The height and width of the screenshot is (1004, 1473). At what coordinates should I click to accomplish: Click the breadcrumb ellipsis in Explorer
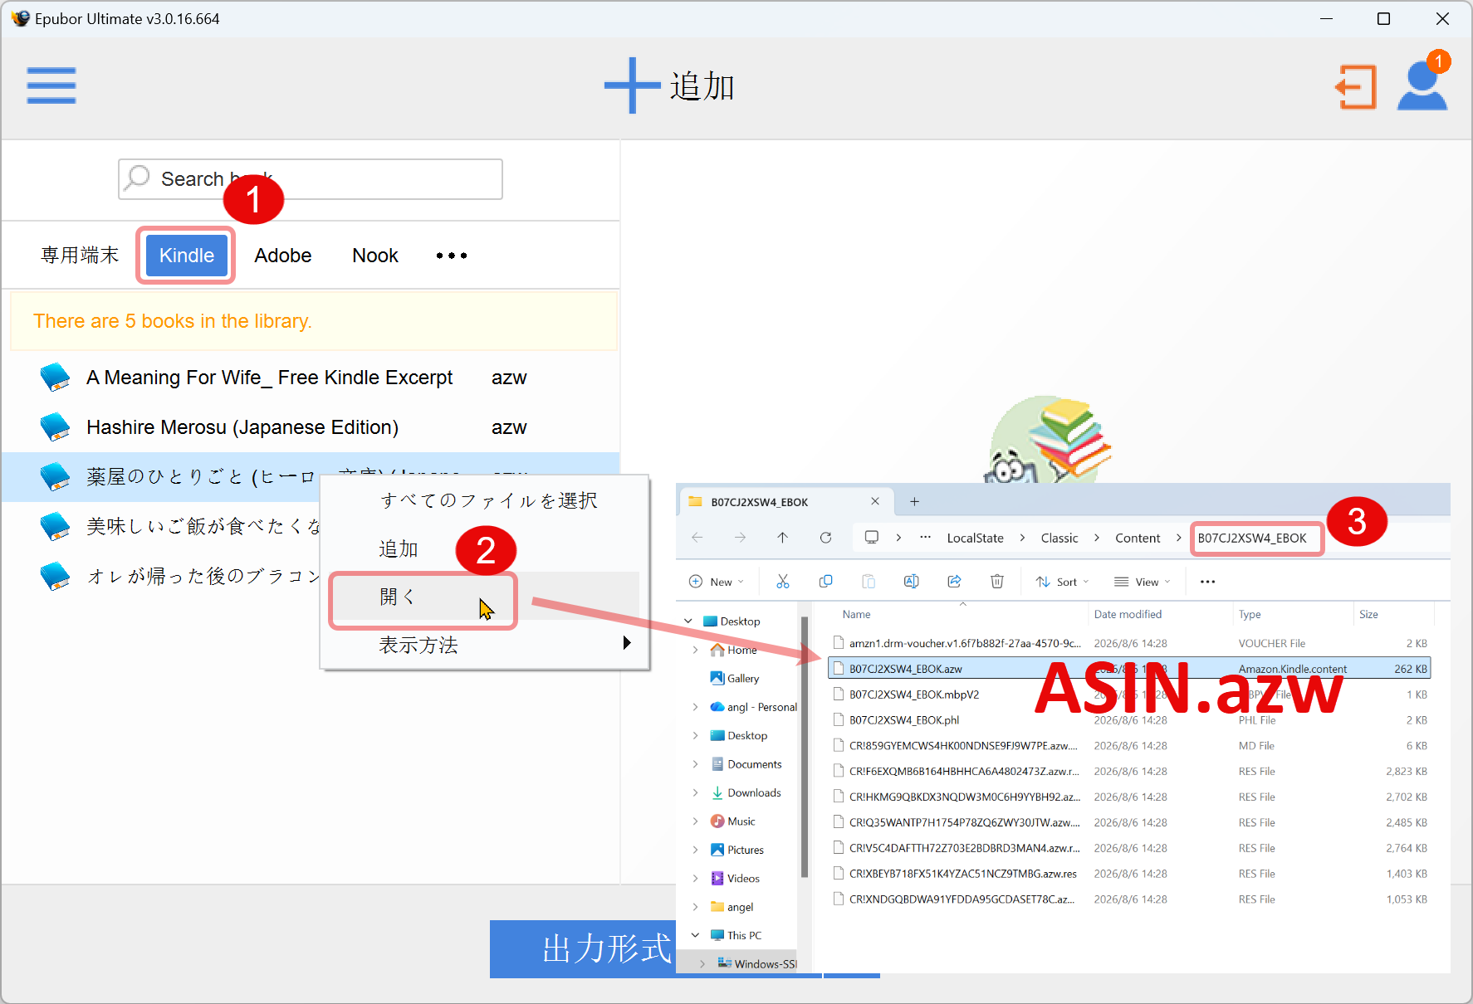pyautogui.click(x=925, y=537)
